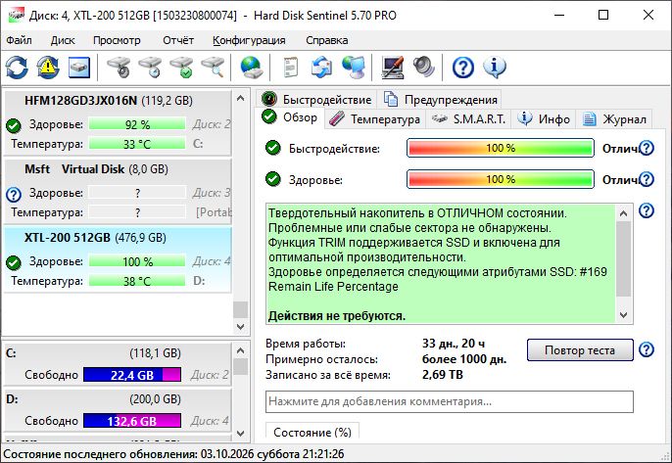
Task: Click the question mark icon of Msft Virtual Disk
Action: click(14, 195)
